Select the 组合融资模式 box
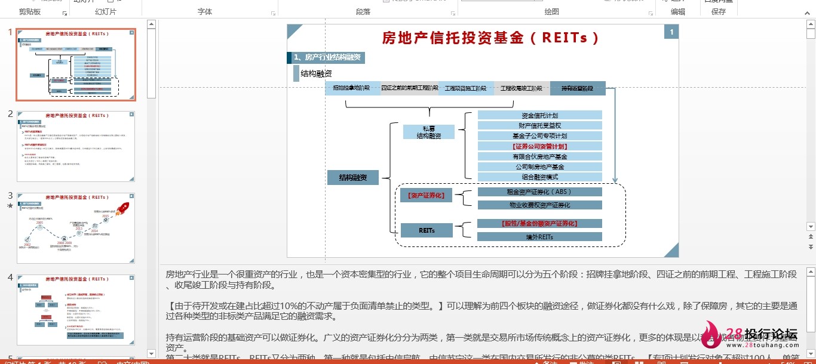Screen dimensions: 816x364 (x=540, y=177)
